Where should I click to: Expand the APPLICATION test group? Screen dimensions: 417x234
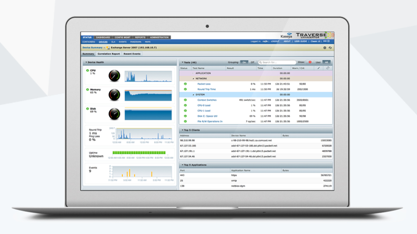point(193,73)
